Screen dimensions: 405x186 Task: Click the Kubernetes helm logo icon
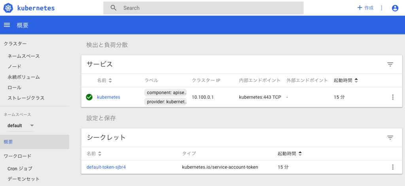tap(8, 8)
